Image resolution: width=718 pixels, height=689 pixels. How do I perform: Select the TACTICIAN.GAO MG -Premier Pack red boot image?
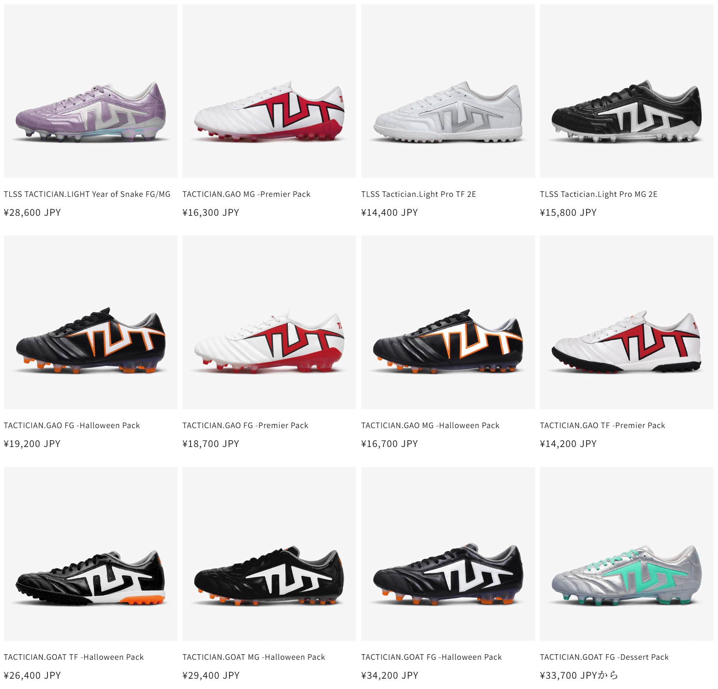coord(269,91)
